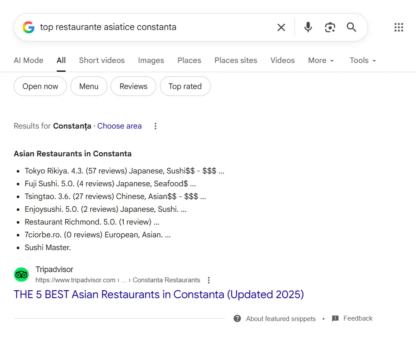Click About featured snippets help icon
The height and width of the screenshot is (347, 416).
click(237, 318)
